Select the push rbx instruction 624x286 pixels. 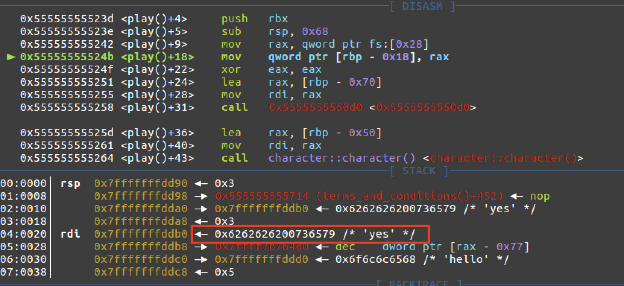point(255,19)
